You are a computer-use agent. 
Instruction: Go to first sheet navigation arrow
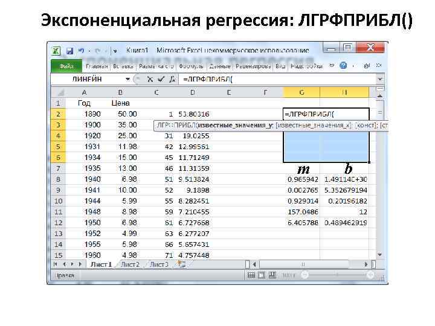(x=56, y=264)
